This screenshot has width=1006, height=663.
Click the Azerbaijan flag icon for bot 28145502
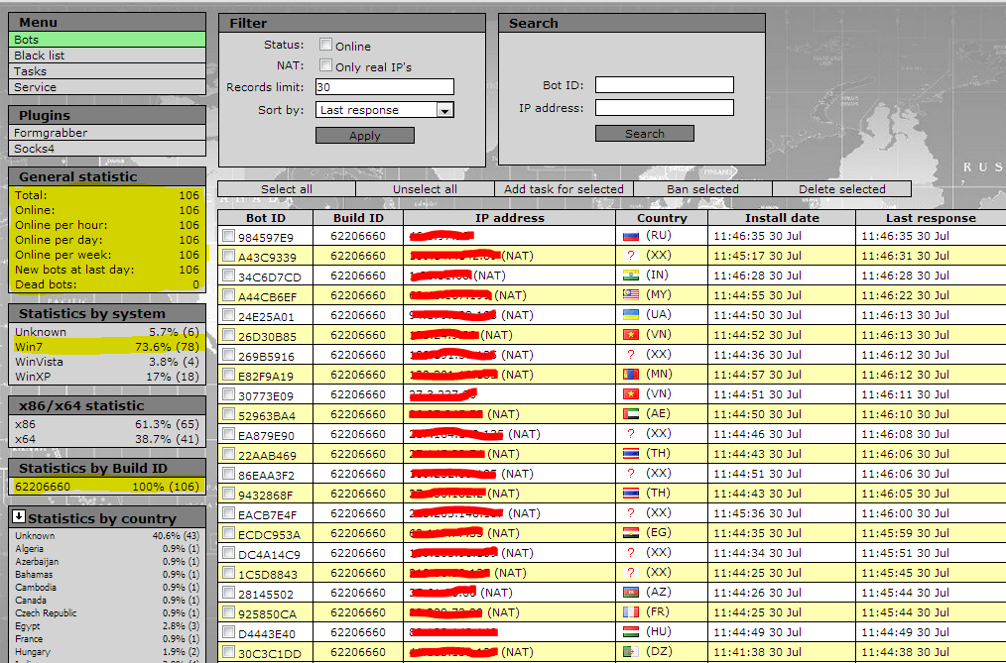coord(631,594)
